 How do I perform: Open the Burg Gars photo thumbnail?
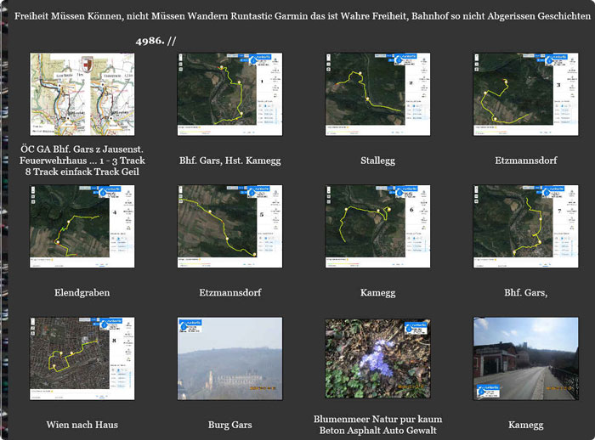point(230,358)
